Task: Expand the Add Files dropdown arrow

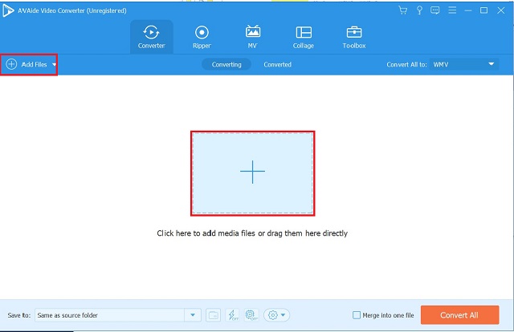Action: [54, 64]
